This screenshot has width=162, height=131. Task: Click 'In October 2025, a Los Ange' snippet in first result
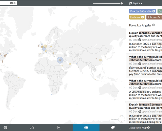pyautogui.click(x=146, y=44)
